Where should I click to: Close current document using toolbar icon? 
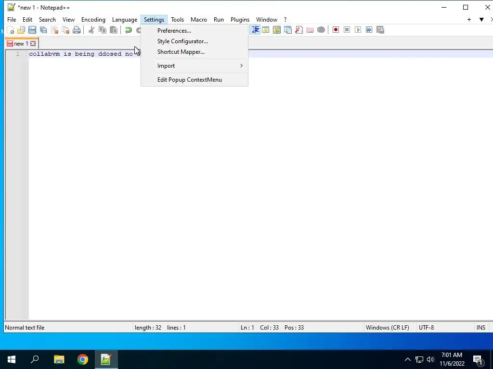tap(55, 30)
